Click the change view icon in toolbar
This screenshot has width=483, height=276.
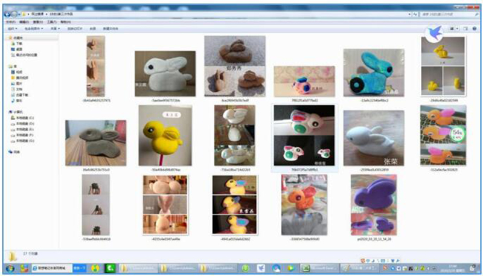pyautogui.click(x=451, y=28)
